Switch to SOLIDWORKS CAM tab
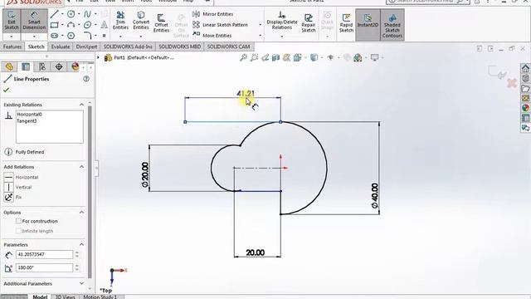531x299 pixels. pos(229,47)
